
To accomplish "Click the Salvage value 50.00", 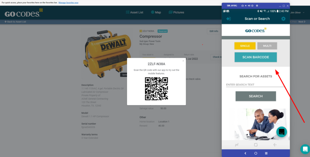I will click(x=163, y=109).
